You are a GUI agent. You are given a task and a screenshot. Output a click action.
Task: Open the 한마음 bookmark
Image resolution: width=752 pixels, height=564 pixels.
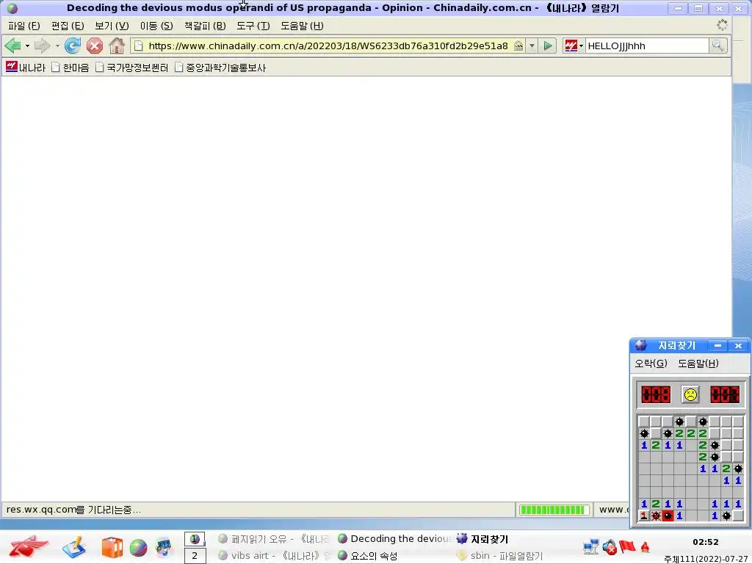pyautogui.click(x=70, y=68)
